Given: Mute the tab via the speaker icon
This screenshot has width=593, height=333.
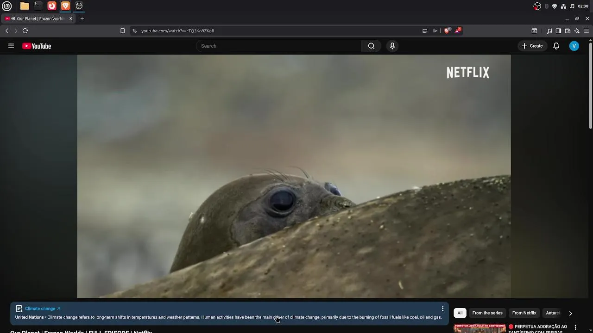Looking at the screenshot, I should [13, 18].
